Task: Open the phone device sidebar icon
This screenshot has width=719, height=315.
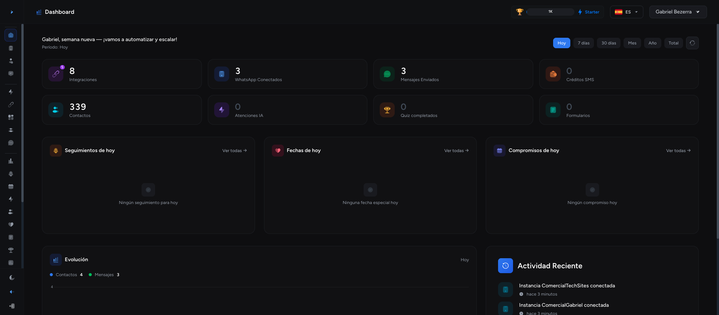Action: point(11,48)
